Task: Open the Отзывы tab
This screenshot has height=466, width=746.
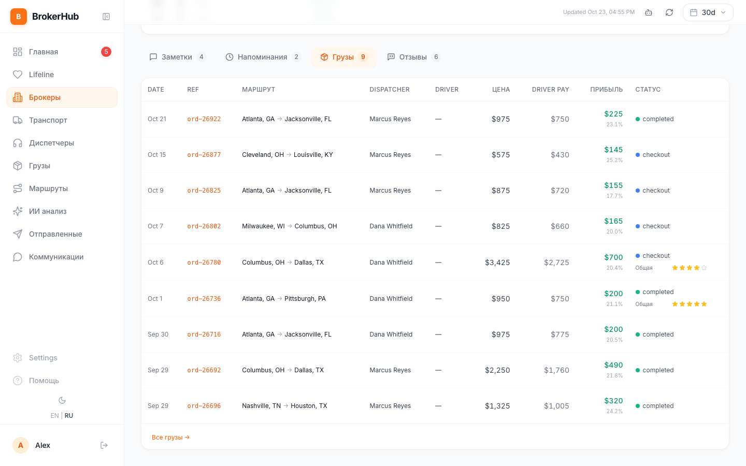Action: [413, 57]
